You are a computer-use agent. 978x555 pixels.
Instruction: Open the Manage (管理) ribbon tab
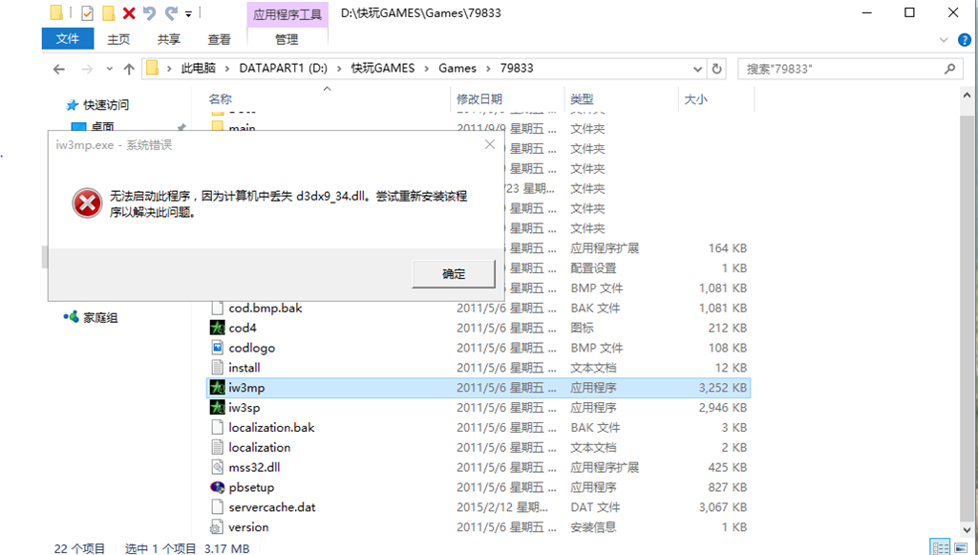[x=287, y=39]
